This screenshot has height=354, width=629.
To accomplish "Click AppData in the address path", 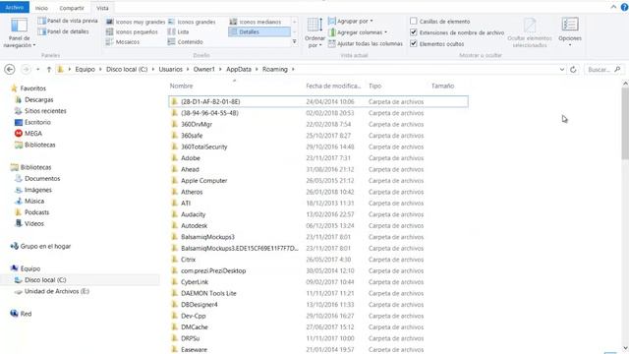I will click(x=239, y=70).
